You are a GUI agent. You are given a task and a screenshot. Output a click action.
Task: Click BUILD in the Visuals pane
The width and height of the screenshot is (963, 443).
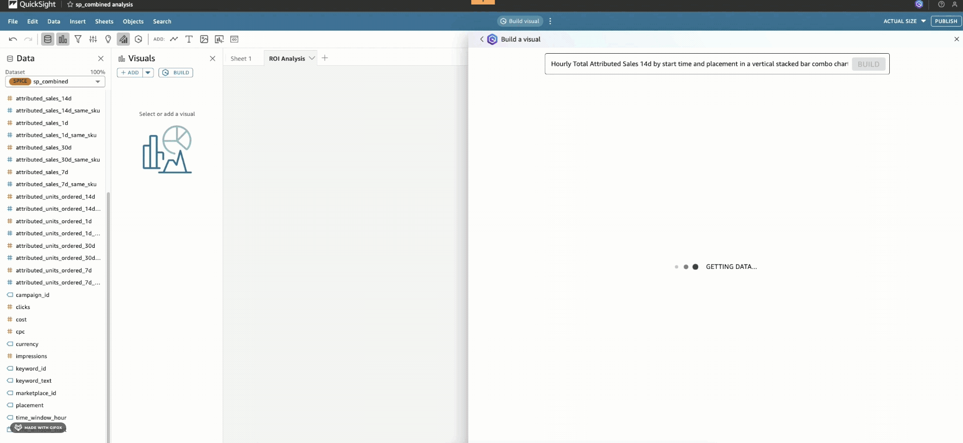point(176,73)
